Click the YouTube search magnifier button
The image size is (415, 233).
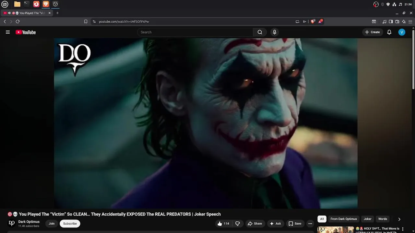point(260,32)
